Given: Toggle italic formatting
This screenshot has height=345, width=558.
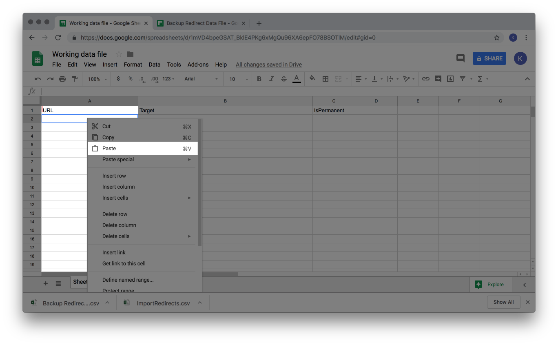Looking at the screenshot, I should (271, 79).
